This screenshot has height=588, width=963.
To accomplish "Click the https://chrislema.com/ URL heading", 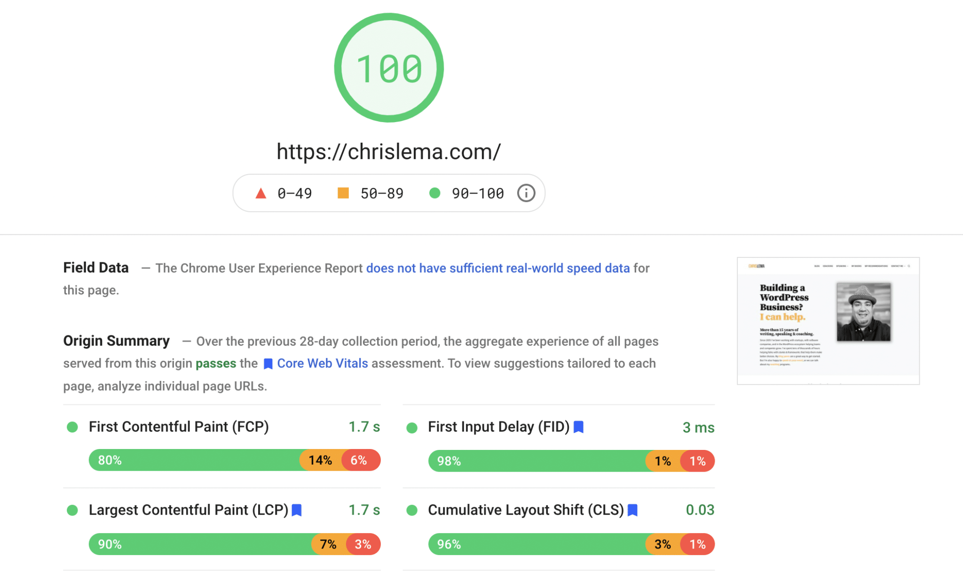I will [x=389, y=152].
